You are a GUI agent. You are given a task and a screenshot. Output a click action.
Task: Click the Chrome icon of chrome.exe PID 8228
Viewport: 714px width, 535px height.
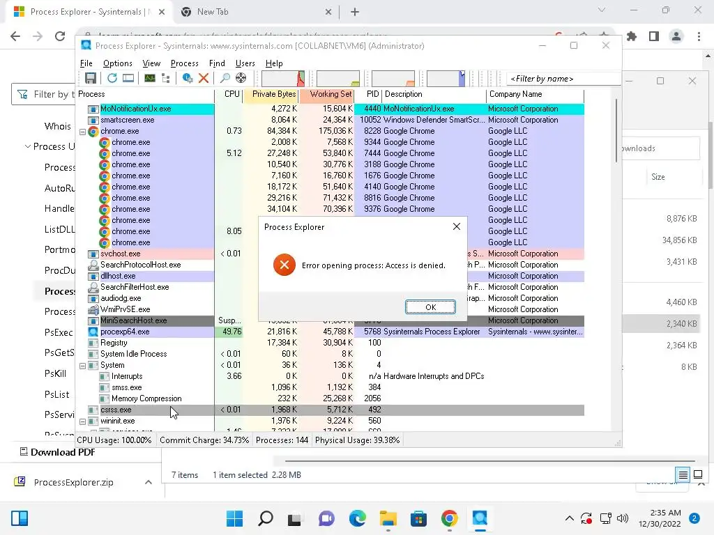93,132
